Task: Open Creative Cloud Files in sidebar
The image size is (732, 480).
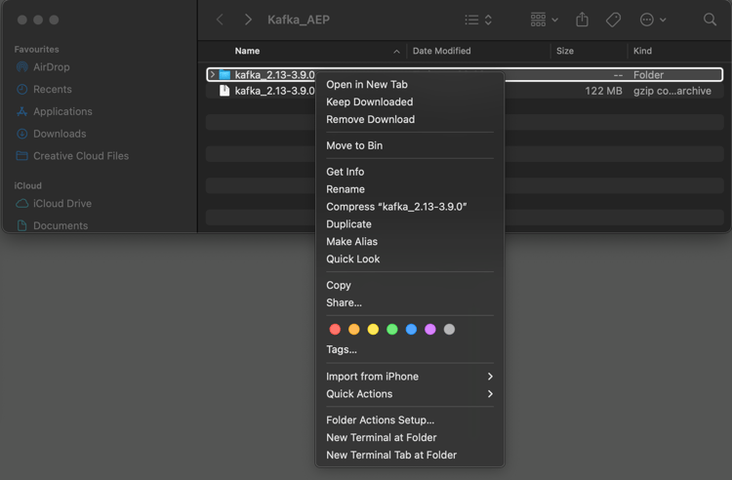Action: (x=72, y=156)
